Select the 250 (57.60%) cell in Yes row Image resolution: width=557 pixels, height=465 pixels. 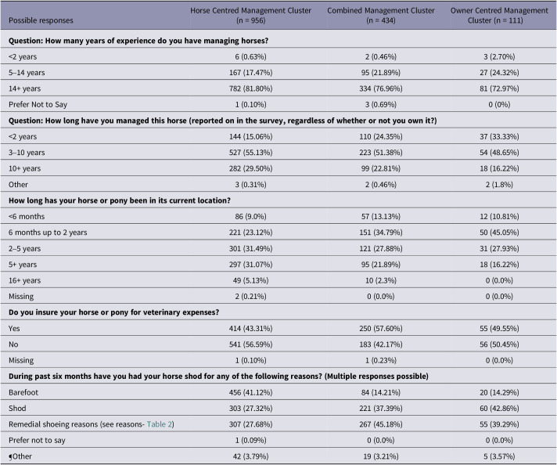(381, 329)
